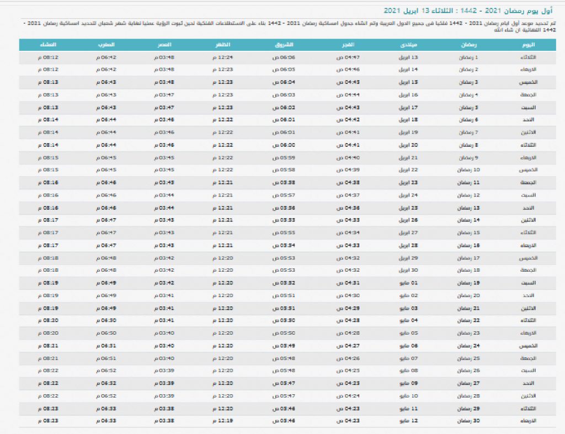Select the 'رمضان' column header
Viewport: 565px width, 434px height.
469,45
